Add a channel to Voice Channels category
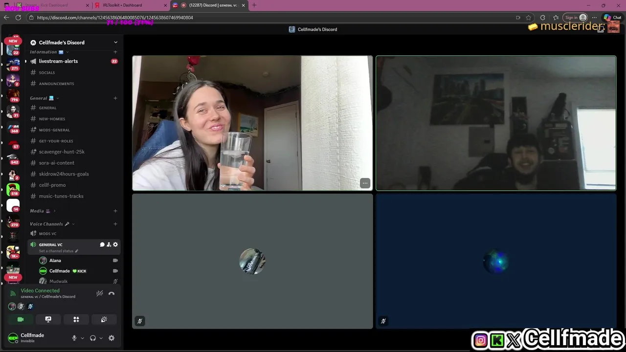Image resolution: width=626 pixels, height=352 pixels. point(115,224)
